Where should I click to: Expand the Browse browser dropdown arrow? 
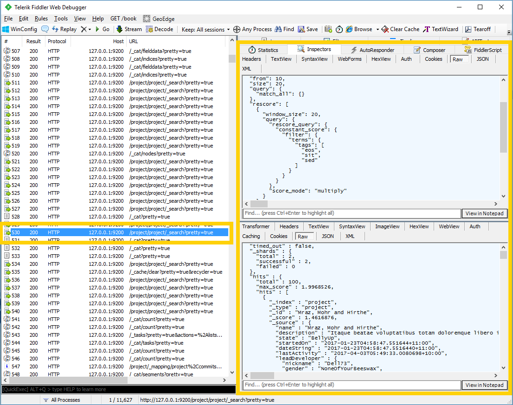(x=378, y=29)
